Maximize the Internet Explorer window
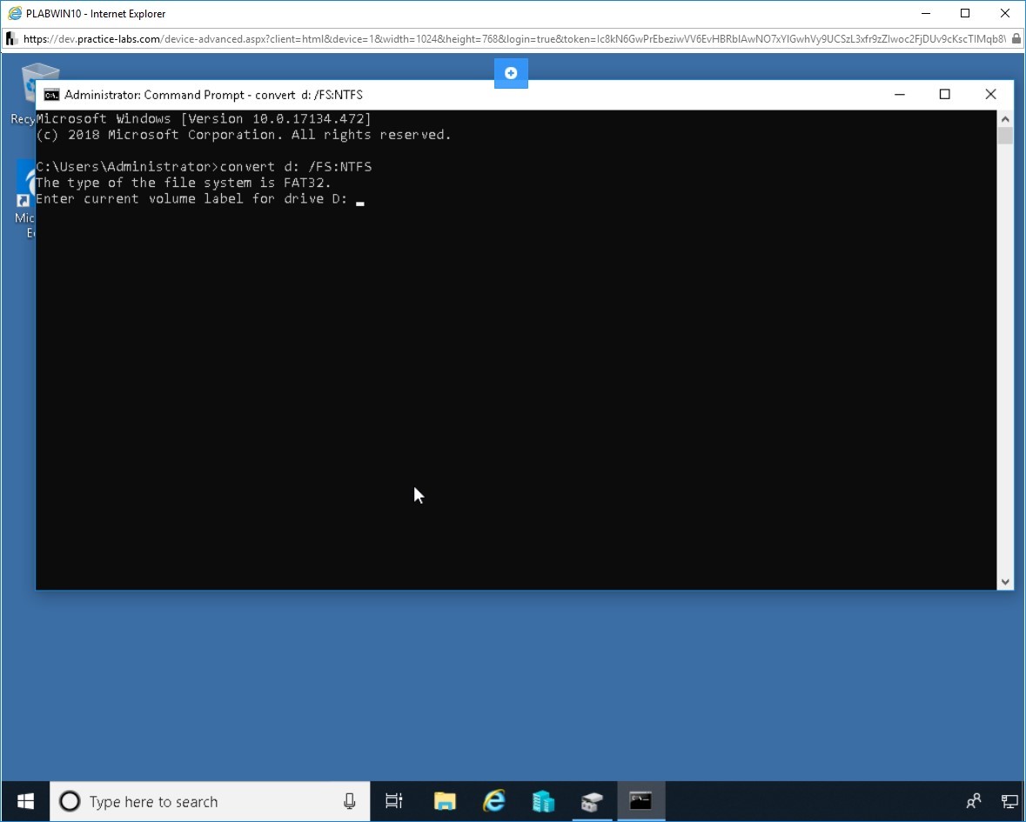The width and height of the screenshot is (1026, 822). [965, 13]
